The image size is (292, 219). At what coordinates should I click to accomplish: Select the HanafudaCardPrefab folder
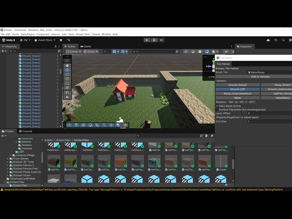click(22, 178)
